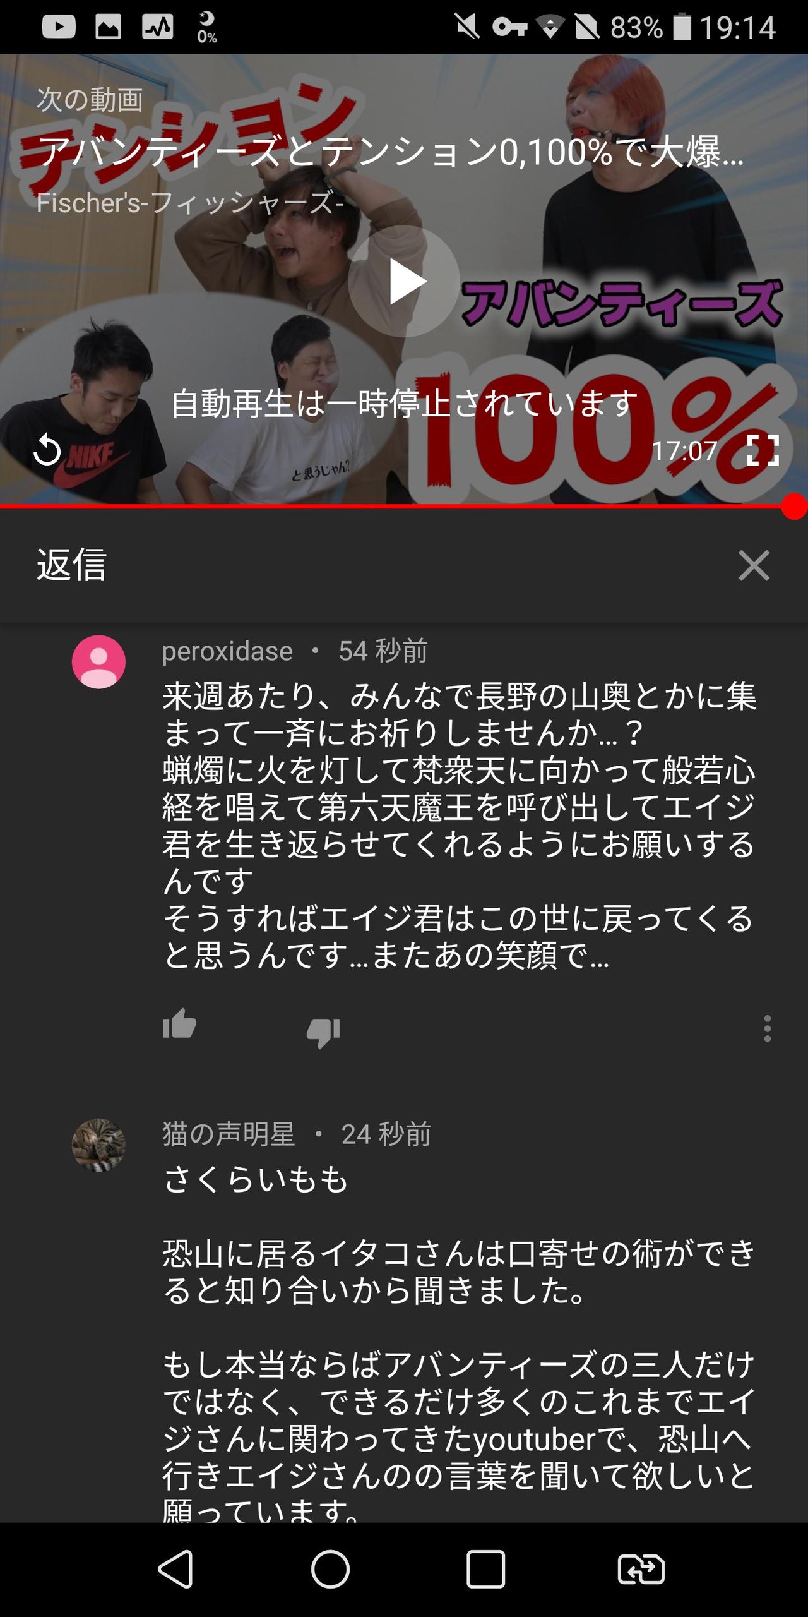808x1617 pixels.
Task: Replay the video with the replay icon
Action: click(x=47, y=450)
